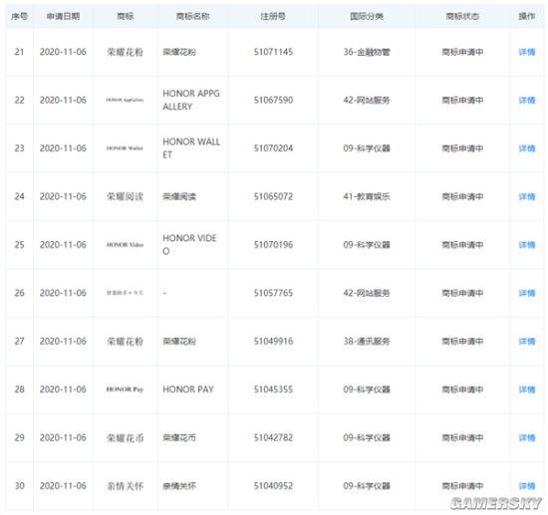The width and height of the screenshot is (548, 515).
Task: Click the 商标状态 column header
Action: click(x=462, y=16)
